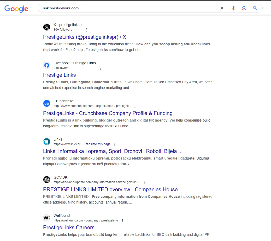The image size is (271, 241).
Task: Click the snippet mentioning Burlingame, California
Action: [x=127, y=85]
